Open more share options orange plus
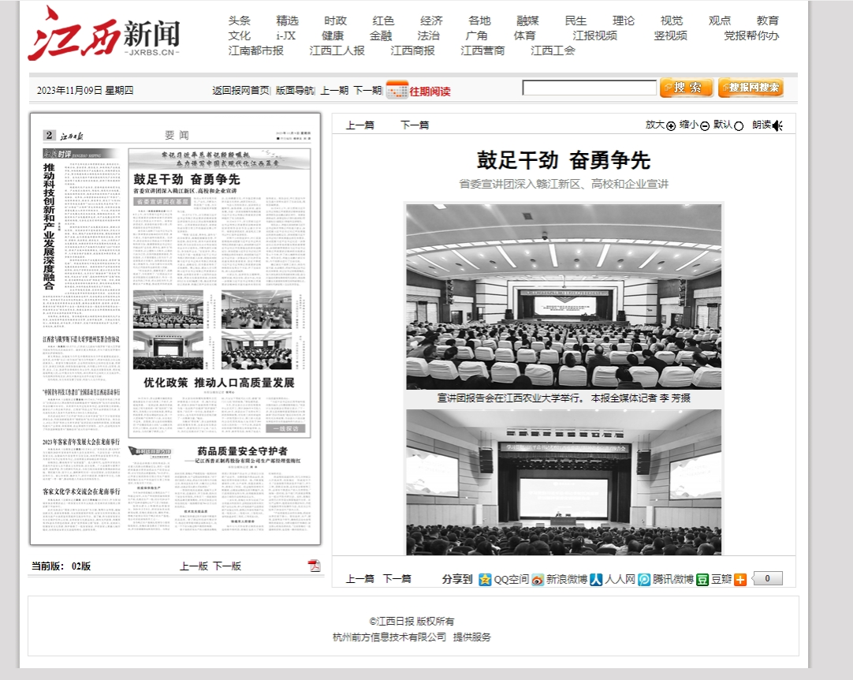 (740, 580)
